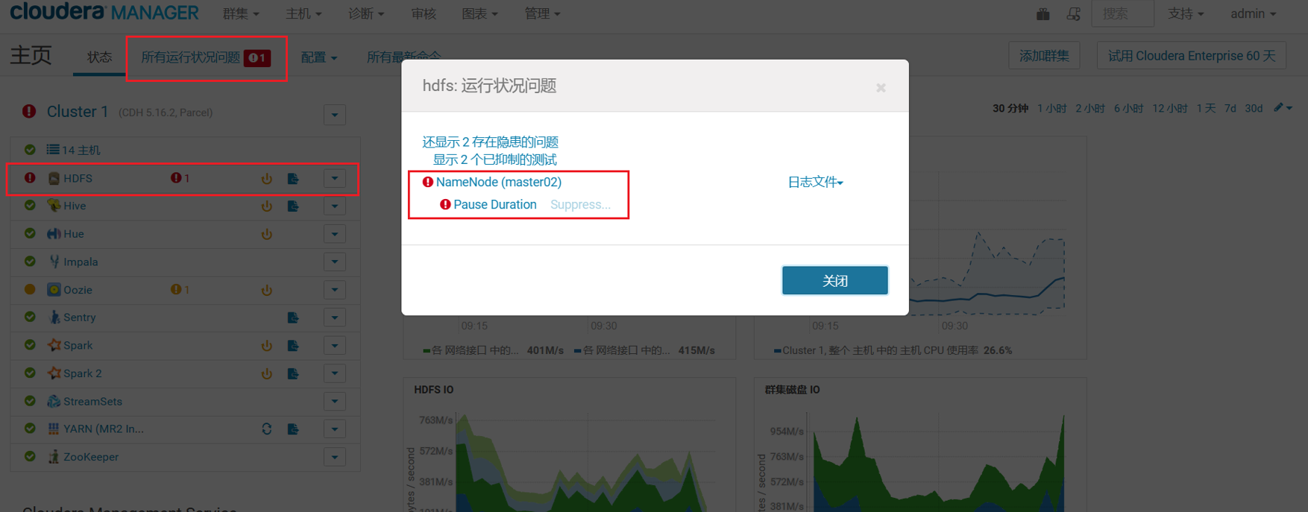The image size is (1308, 512).
Task: Open the 14 主机 hosts link
Action: [x=81, y=150]
